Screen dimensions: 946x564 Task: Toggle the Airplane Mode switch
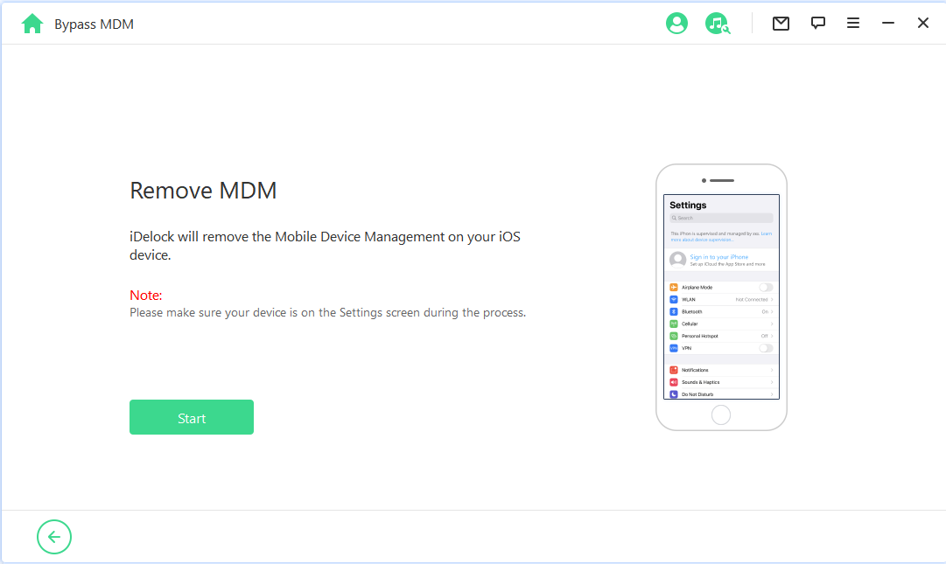[766, 287]
